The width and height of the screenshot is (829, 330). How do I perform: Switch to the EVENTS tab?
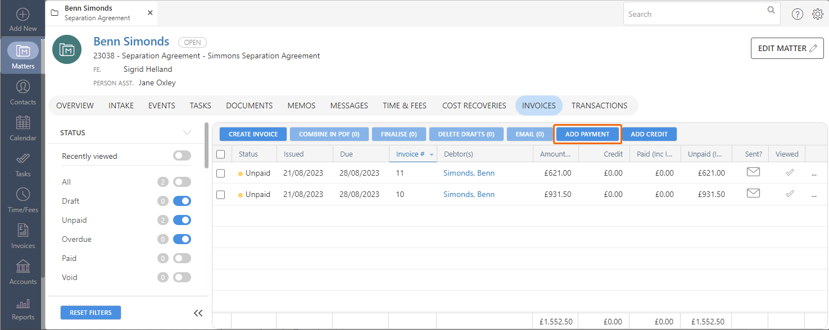(162, 106)
